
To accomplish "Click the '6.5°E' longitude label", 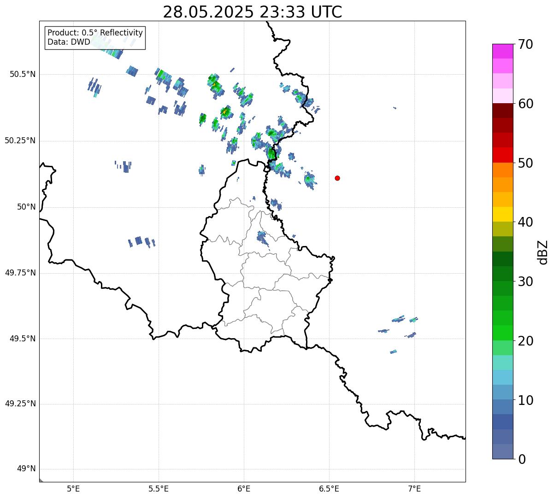I will pyautogui.click(x=329, y=489).
